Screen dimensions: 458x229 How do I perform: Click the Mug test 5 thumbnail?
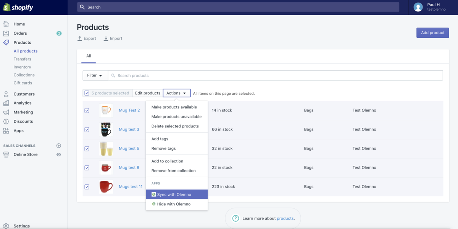click(106, 148)
